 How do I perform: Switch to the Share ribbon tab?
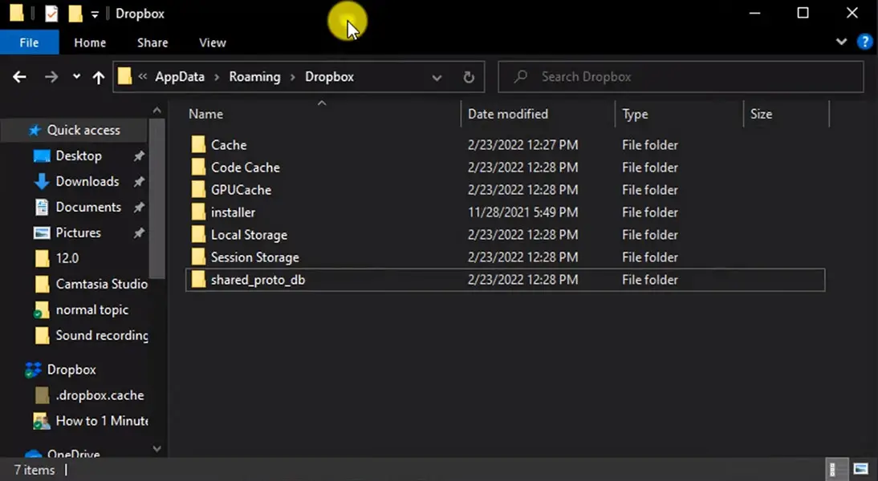click(x=152, y=42)
